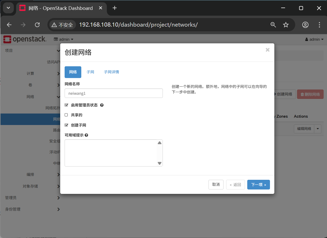Click the help icon next to 可用域提示

[86, 135]
